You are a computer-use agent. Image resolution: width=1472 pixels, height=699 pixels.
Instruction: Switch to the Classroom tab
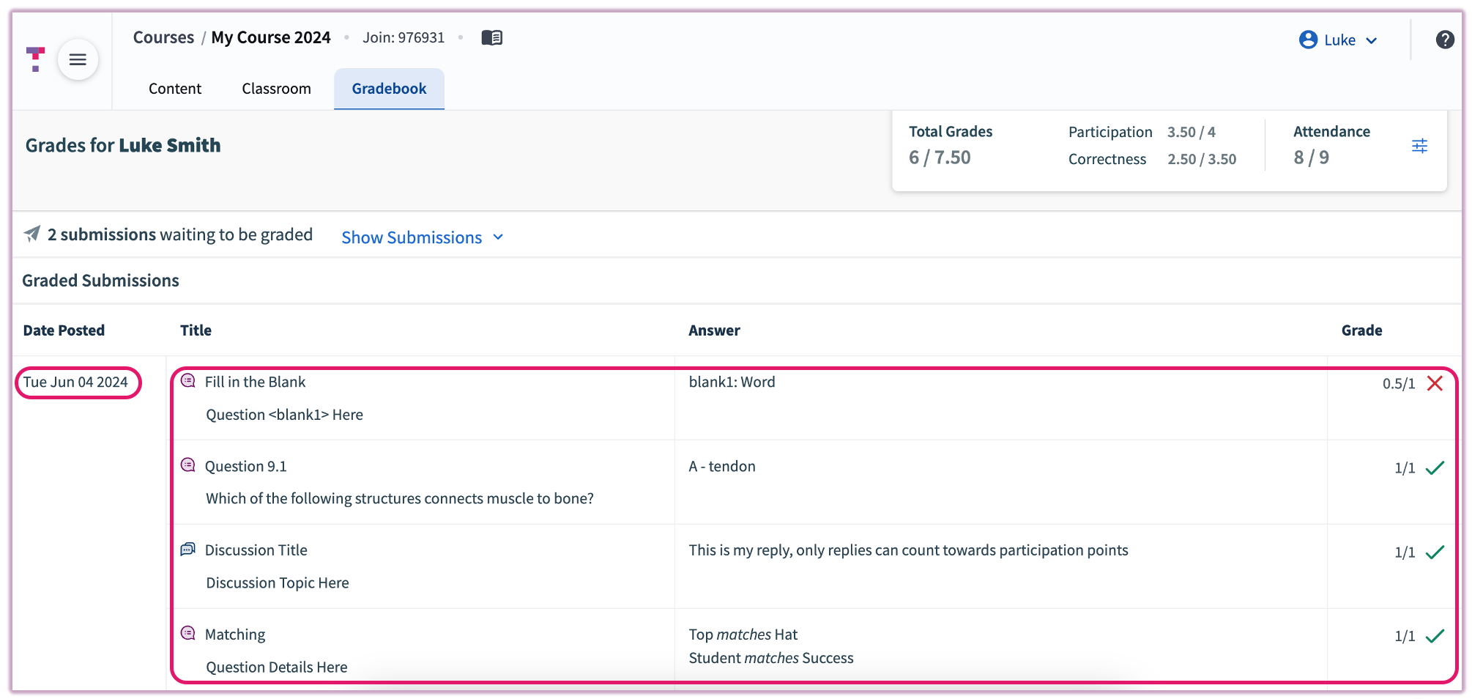click(276, 89)
